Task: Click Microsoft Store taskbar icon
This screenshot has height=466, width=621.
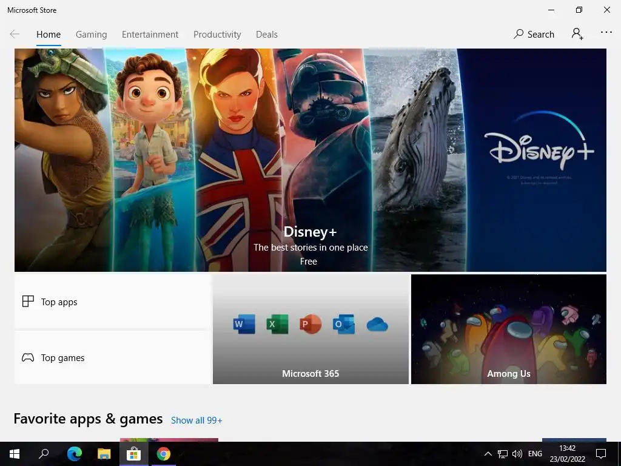Action: coord(134,454)
